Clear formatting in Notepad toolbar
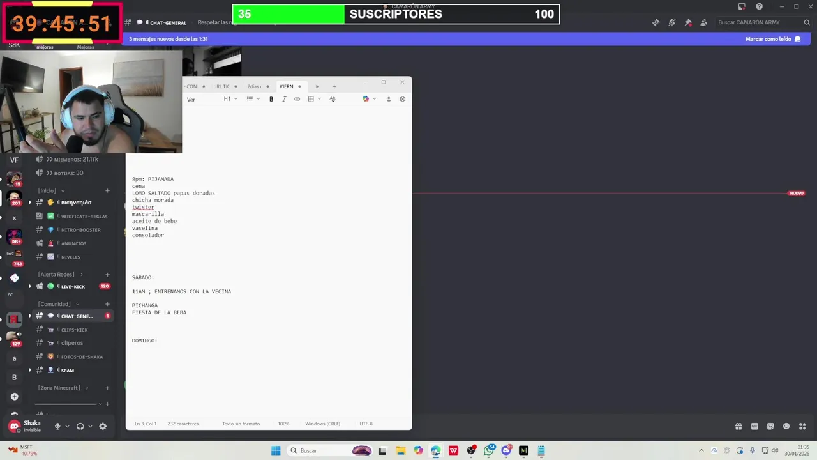Image resolution: width=817 pixels, height=460 pixels. pos(333,99)
